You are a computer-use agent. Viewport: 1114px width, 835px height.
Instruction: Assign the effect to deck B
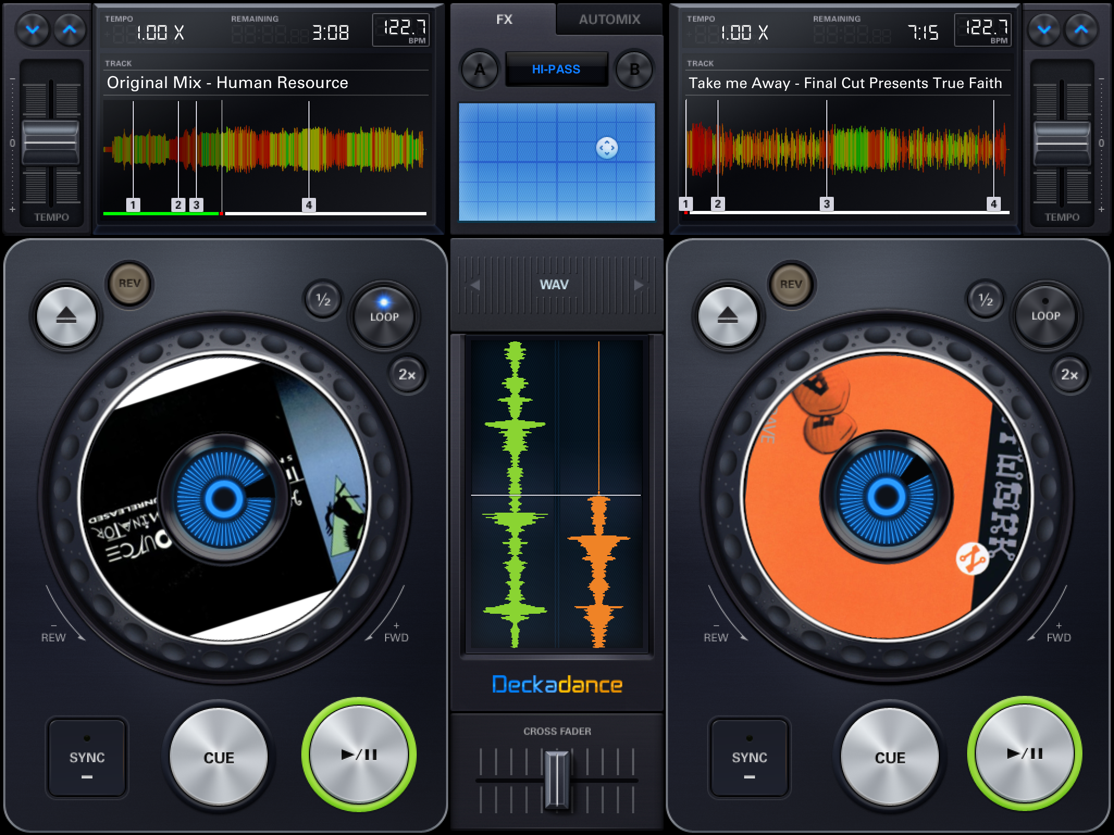pos(634,70)
